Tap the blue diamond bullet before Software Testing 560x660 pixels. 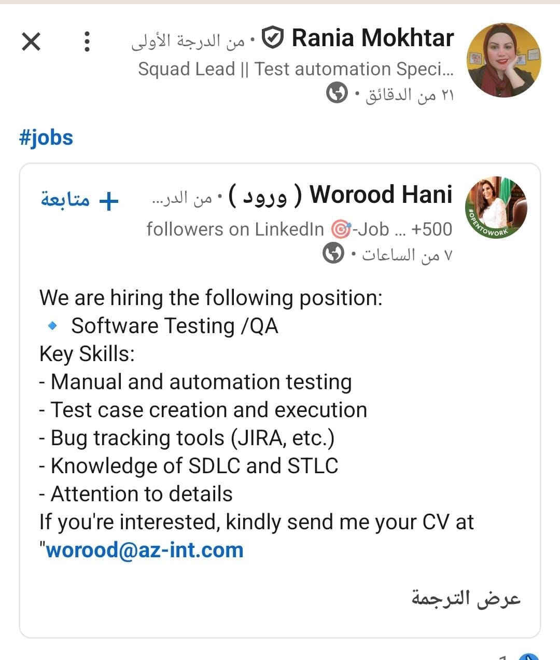52,326
